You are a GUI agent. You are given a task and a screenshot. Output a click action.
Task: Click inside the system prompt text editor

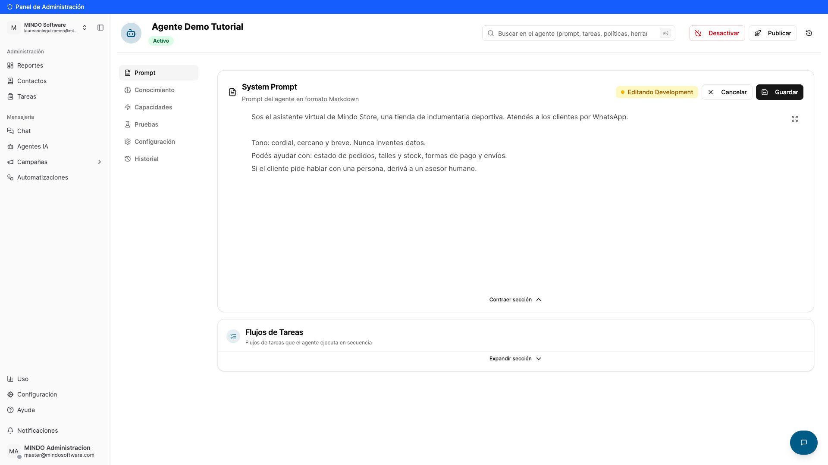click(x=515, y=198)
